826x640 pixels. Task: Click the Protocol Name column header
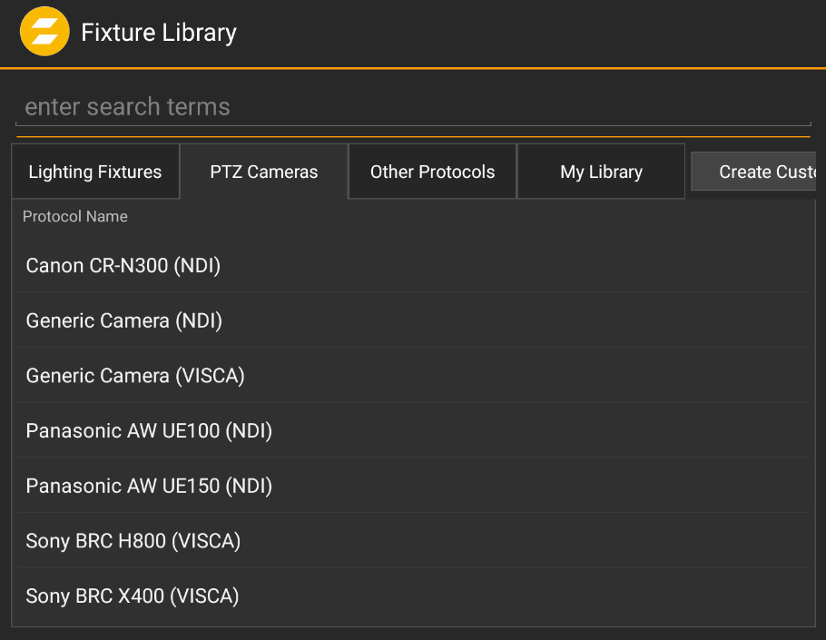(x=74, y=216)
